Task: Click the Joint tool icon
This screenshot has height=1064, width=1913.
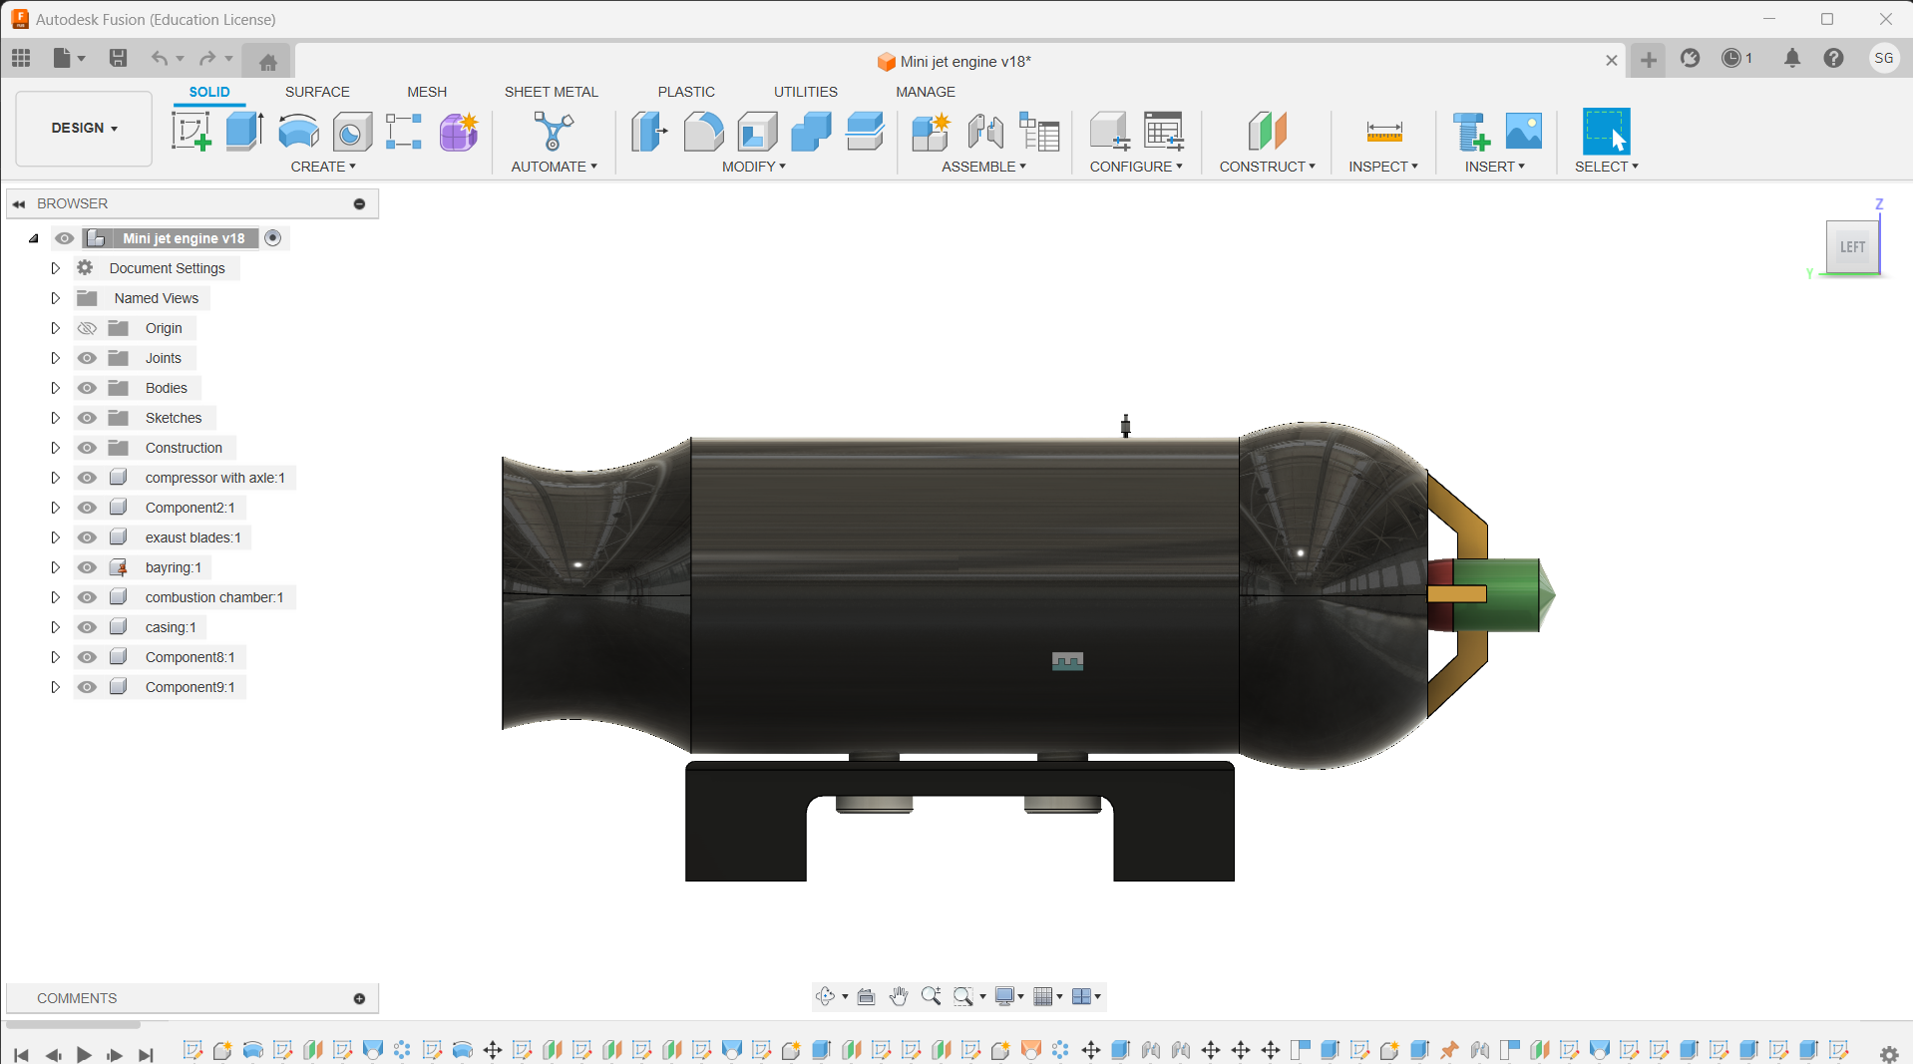Action: (985, 132)
